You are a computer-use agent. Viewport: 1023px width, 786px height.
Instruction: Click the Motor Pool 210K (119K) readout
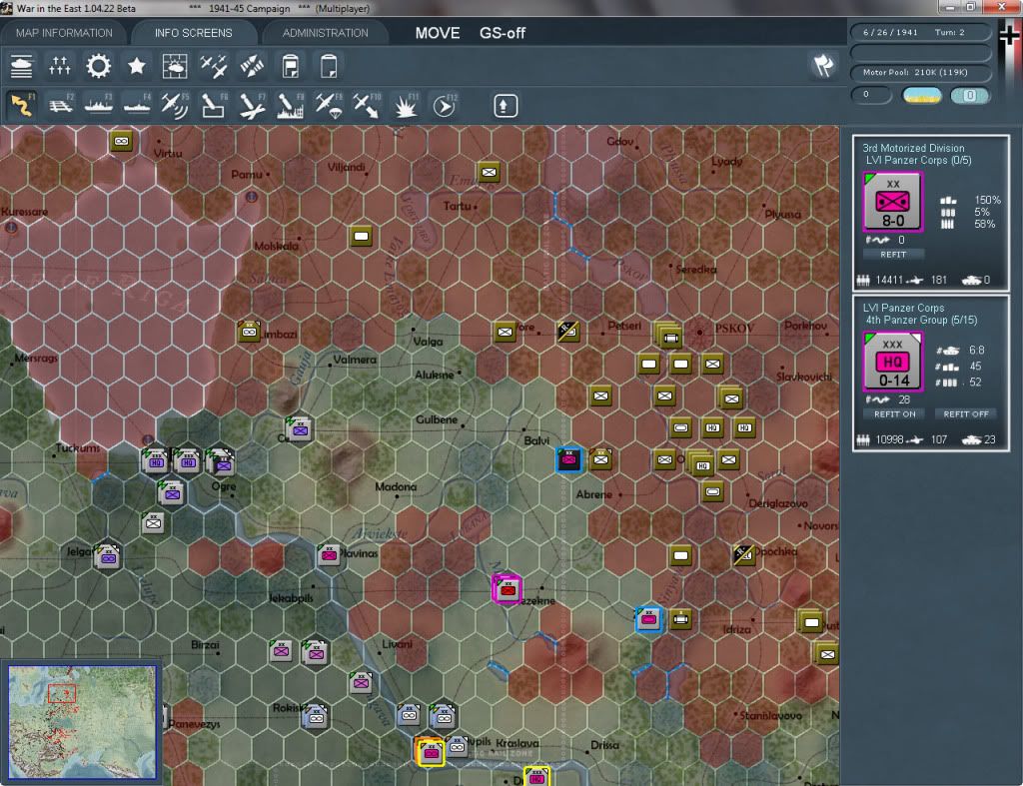(920, 72)
